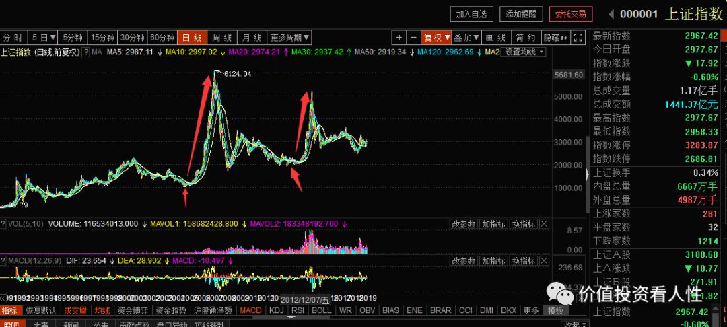Collapse the right quote panel handle
The image size is (727, 327).
588,175
